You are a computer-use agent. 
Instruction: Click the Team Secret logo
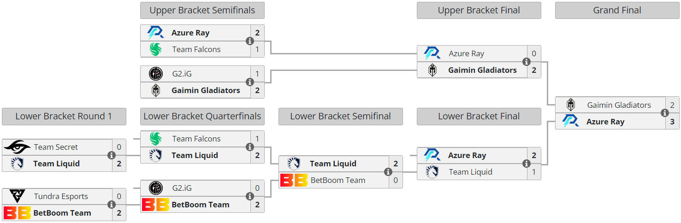(x=17, y=147)
